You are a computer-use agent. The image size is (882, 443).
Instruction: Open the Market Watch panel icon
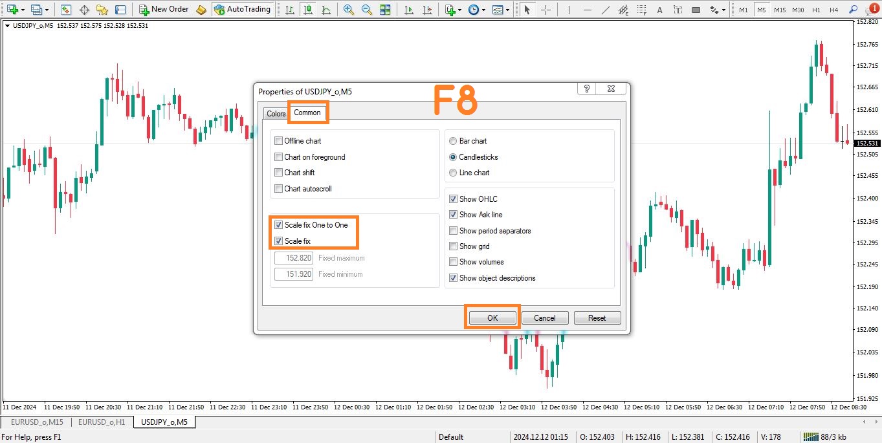pyautogui.click(x=66, y=10)
